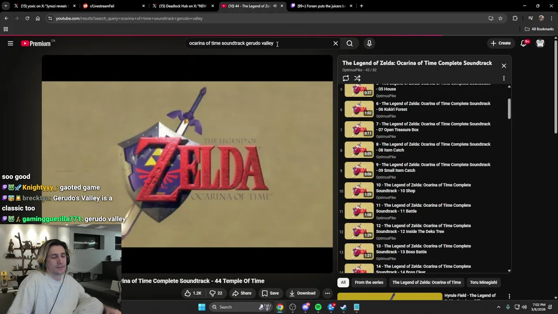Image resolution: width=558 pixels, height=314 pixels.
Task: Go to the browser home page
Action: tap(37, 18)
